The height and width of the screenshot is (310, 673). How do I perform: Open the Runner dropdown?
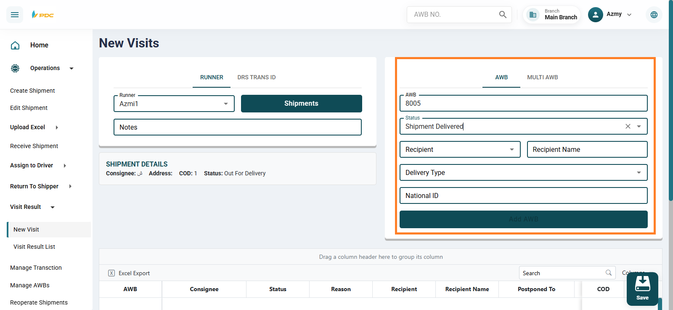(226, 104)
